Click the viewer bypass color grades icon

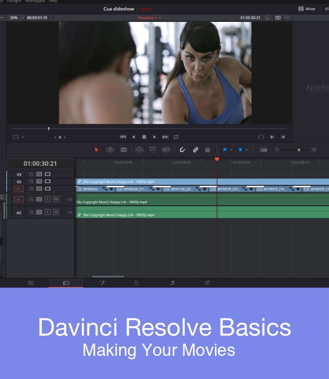pyautogui.click(x=268, y=18)
